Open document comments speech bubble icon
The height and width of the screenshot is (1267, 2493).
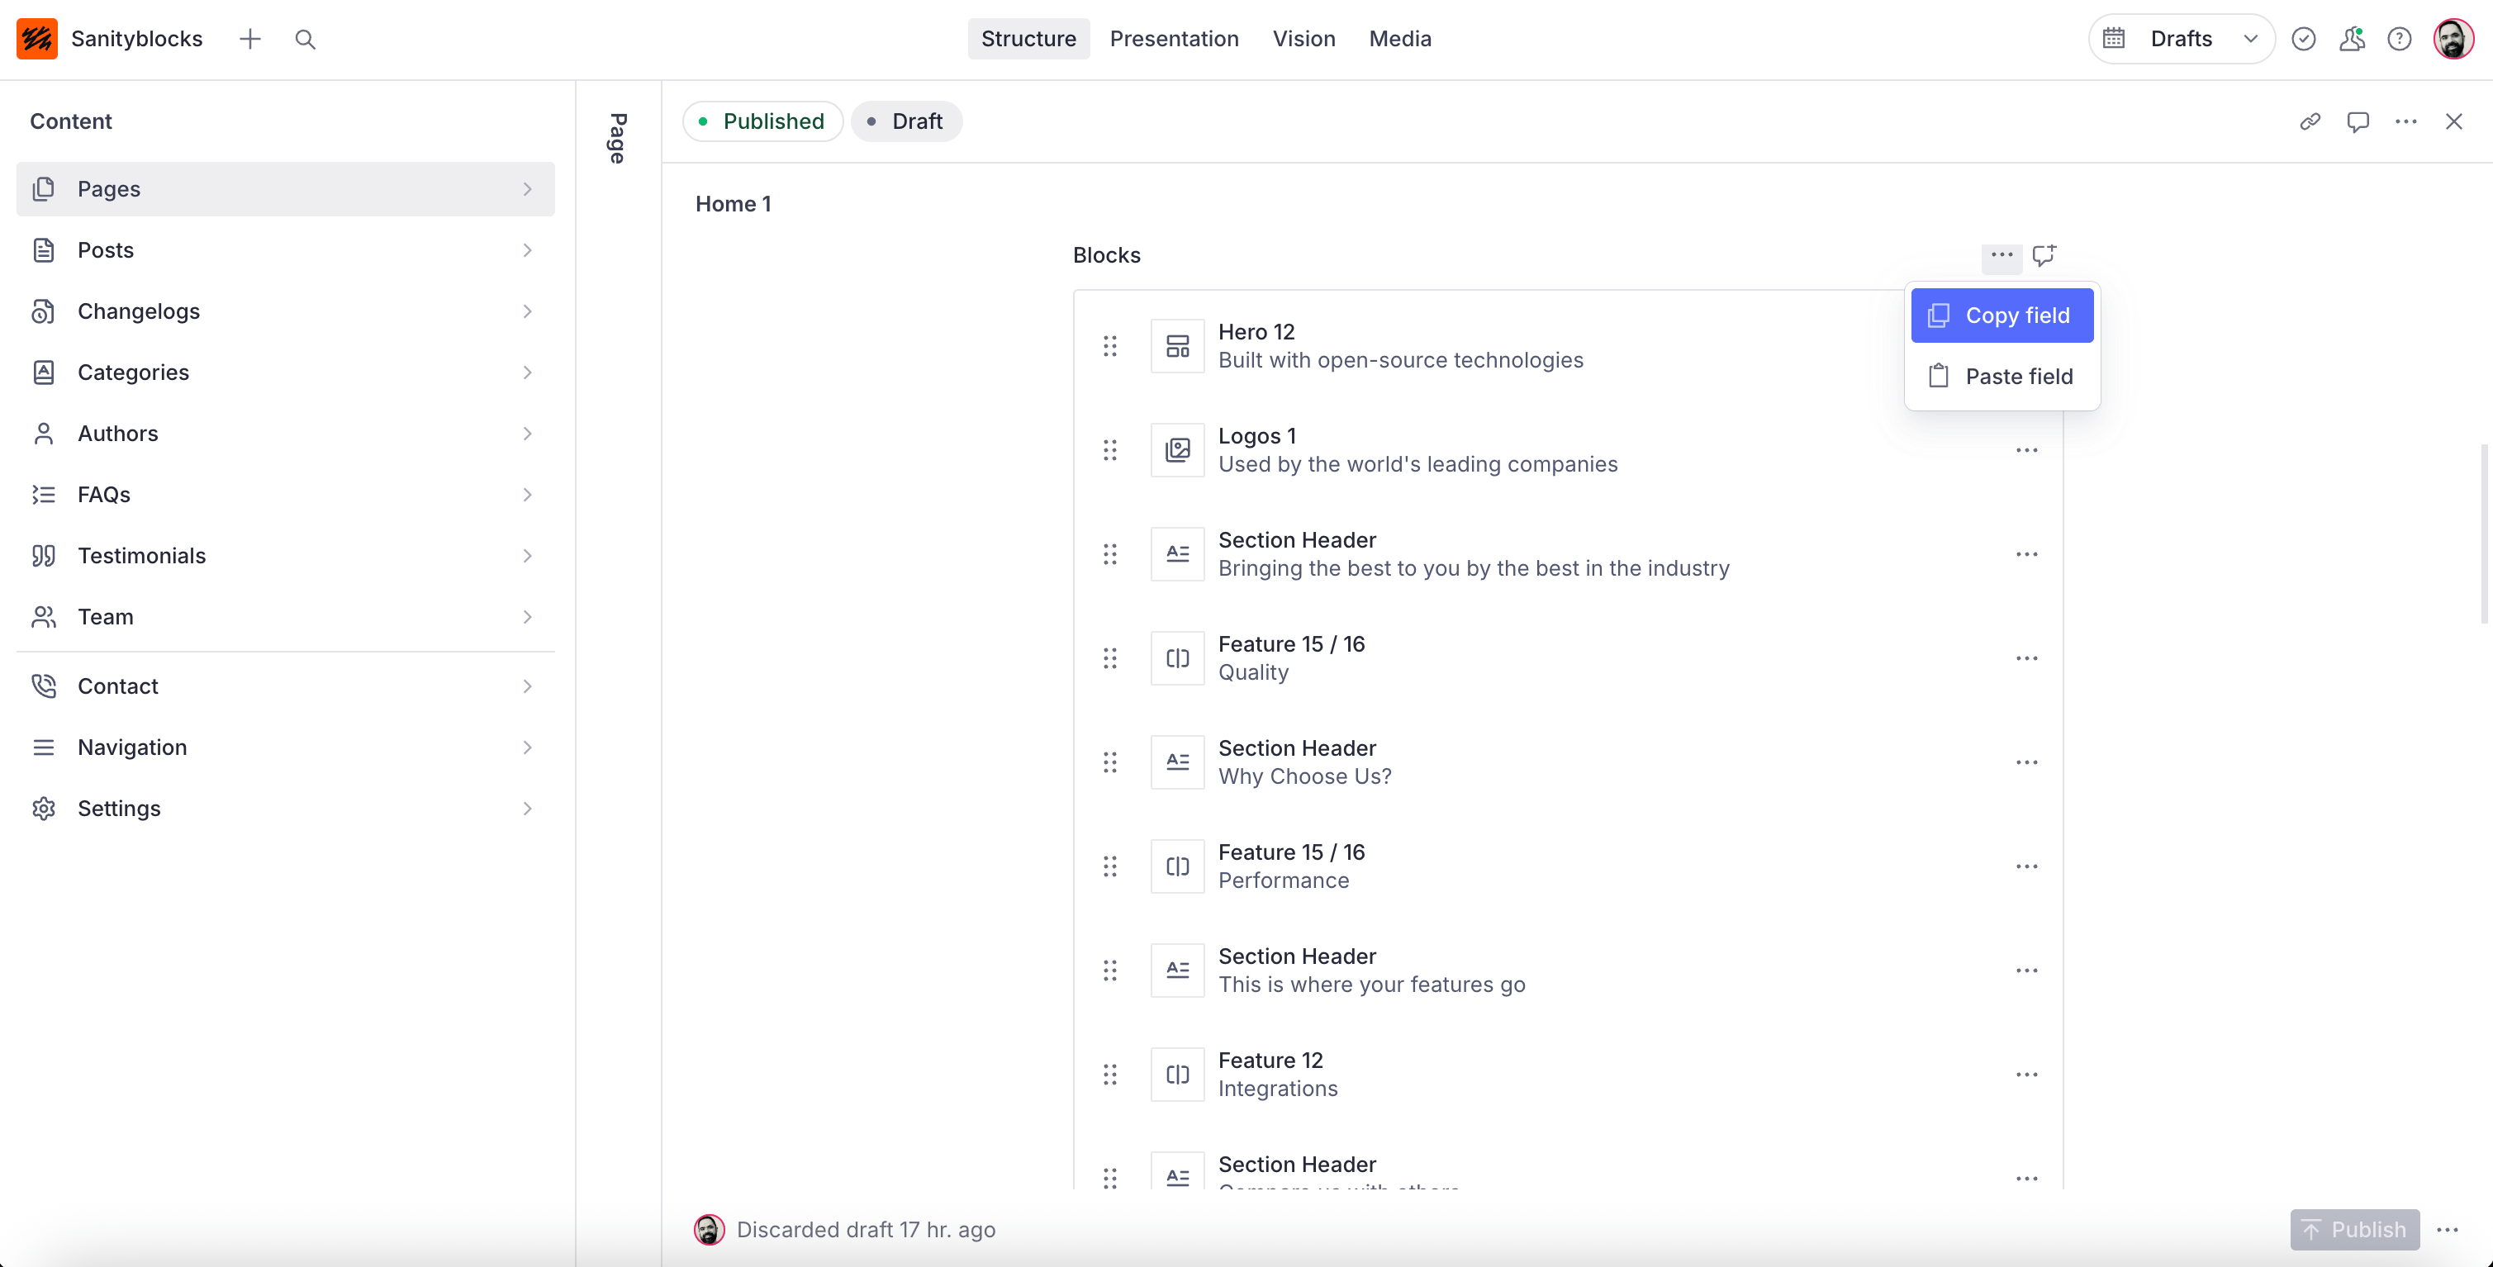point(2358,122)
